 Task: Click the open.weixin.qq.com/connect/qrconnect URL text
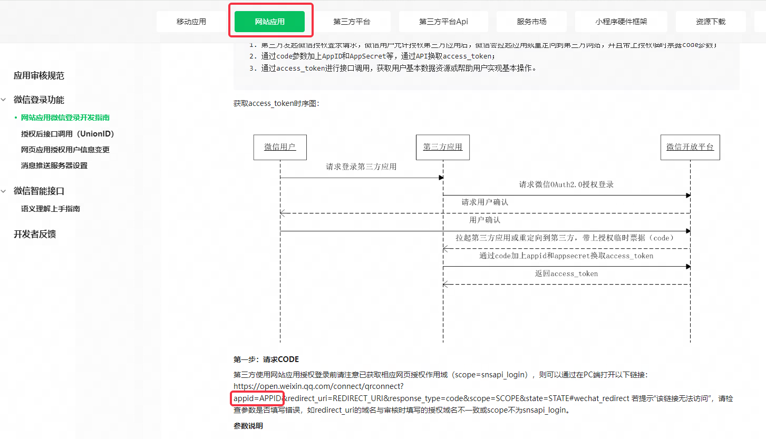[318, 386]
